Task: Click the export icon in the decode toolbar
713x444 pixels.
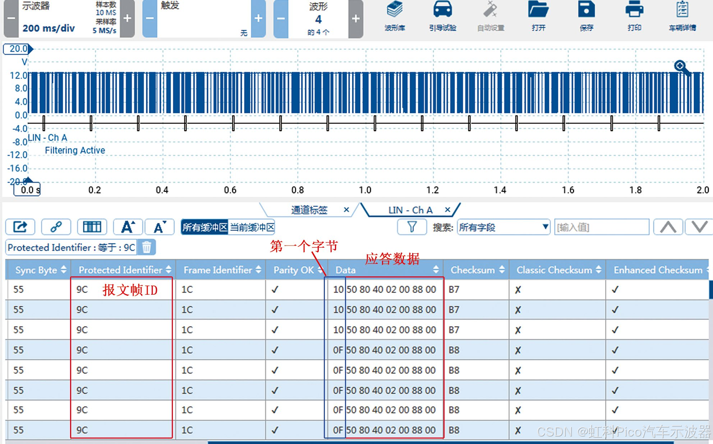Action: pyautogui.click(x=20, y=227)
